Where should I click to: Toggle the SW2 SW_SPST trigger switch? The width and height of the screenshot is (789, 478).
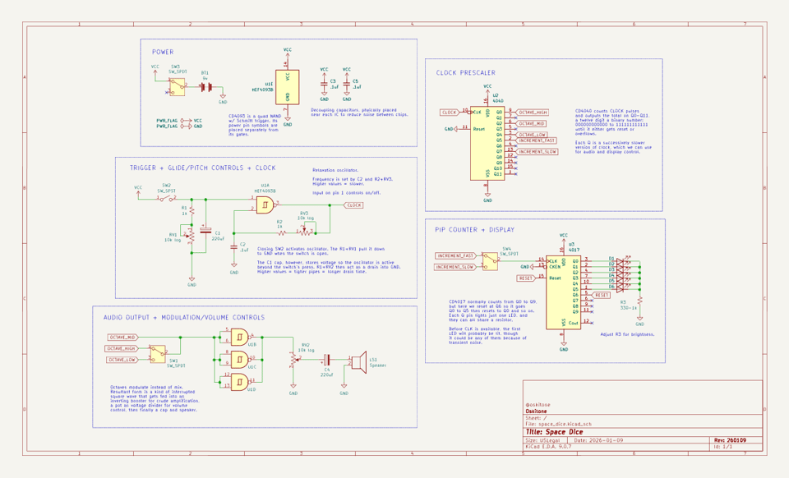[165, 198]
